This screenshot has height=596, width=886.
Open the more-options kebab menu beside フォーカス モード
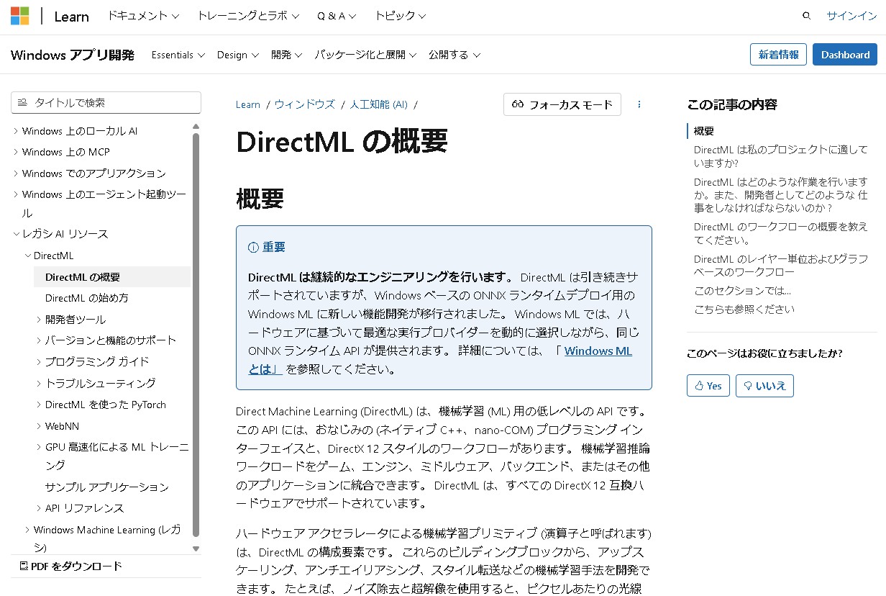pyautogui.click(x=639, y=104)
